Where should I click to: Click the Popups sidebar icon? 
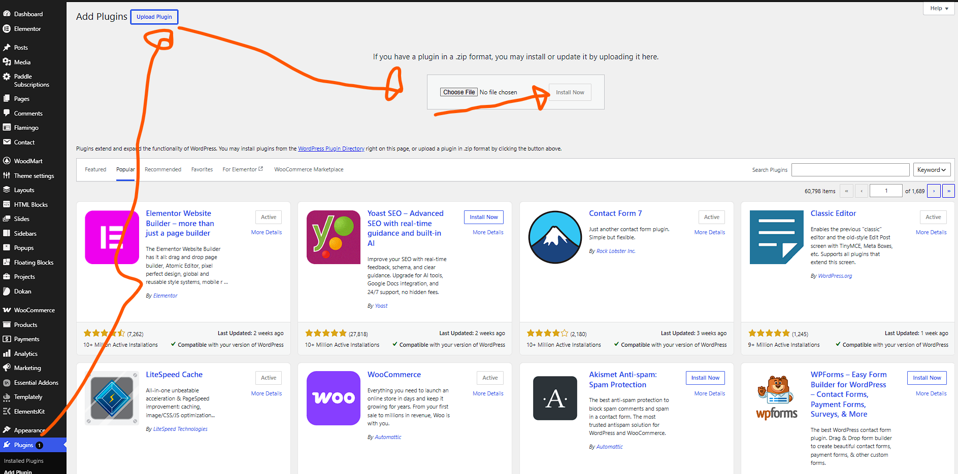(7, 247)
